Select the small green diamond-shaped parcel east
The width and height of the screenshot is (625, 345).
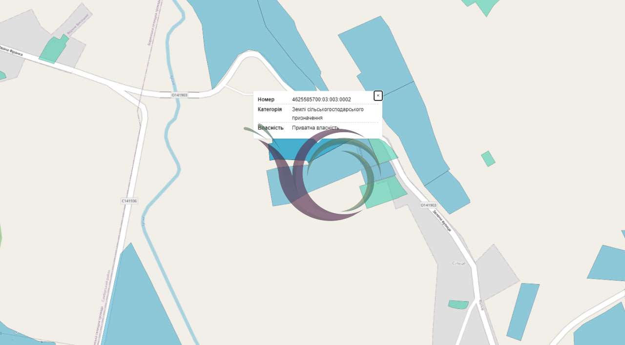(x=488, y=159)
